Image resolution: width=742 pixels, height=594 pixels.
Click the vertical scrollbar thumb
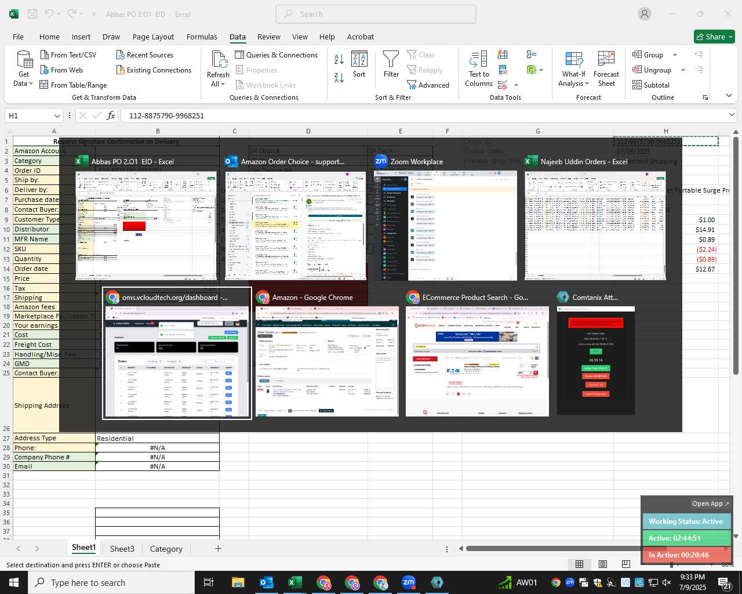[736, 255]
